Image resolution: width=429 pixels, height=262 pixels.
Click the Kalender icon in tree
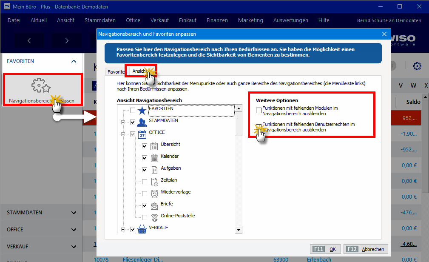[x=154, y=158]
